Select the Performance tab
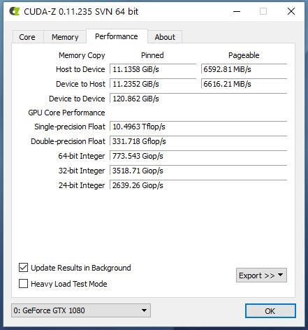Viewport: 308px width, 330px height. [117, 36]
